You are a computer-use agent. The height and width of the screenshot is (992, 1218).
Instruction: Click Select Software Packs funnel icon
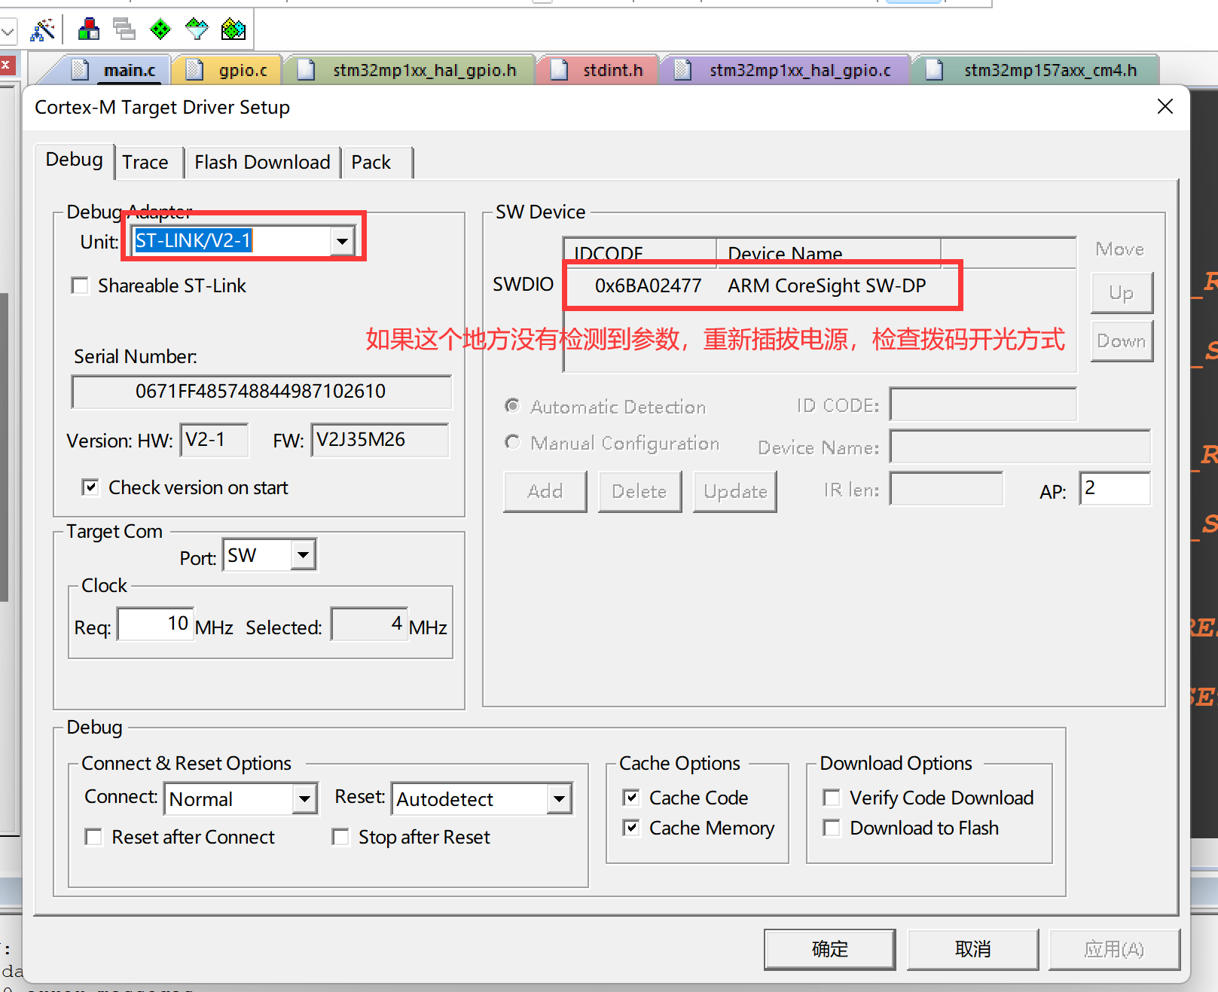pos(197,29)
